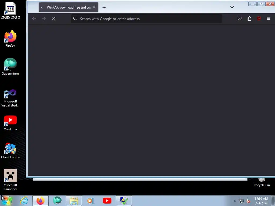
Task: Minimize the Firefox window
Action: coord(252,4)
